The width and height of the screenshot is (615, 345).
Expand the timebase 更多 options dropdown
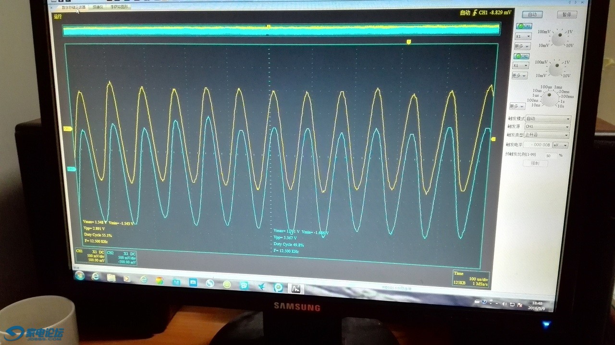pos(517,106)
